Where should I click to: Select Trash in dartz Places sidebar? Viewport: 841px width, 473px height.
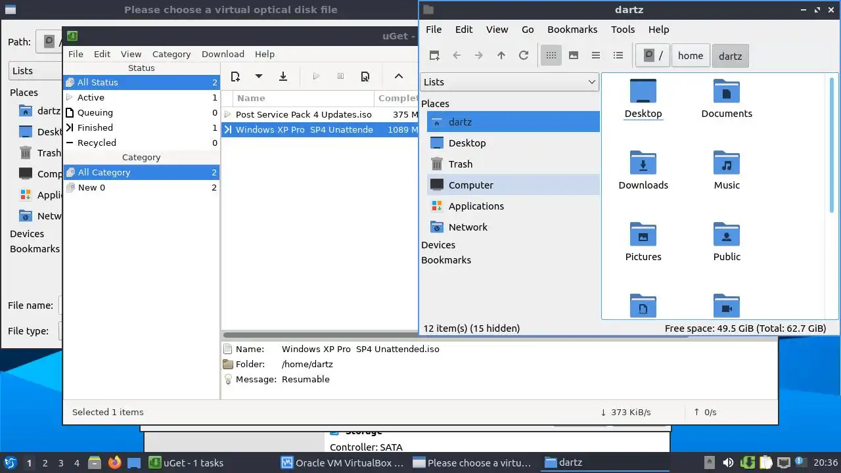pos(513,164)
